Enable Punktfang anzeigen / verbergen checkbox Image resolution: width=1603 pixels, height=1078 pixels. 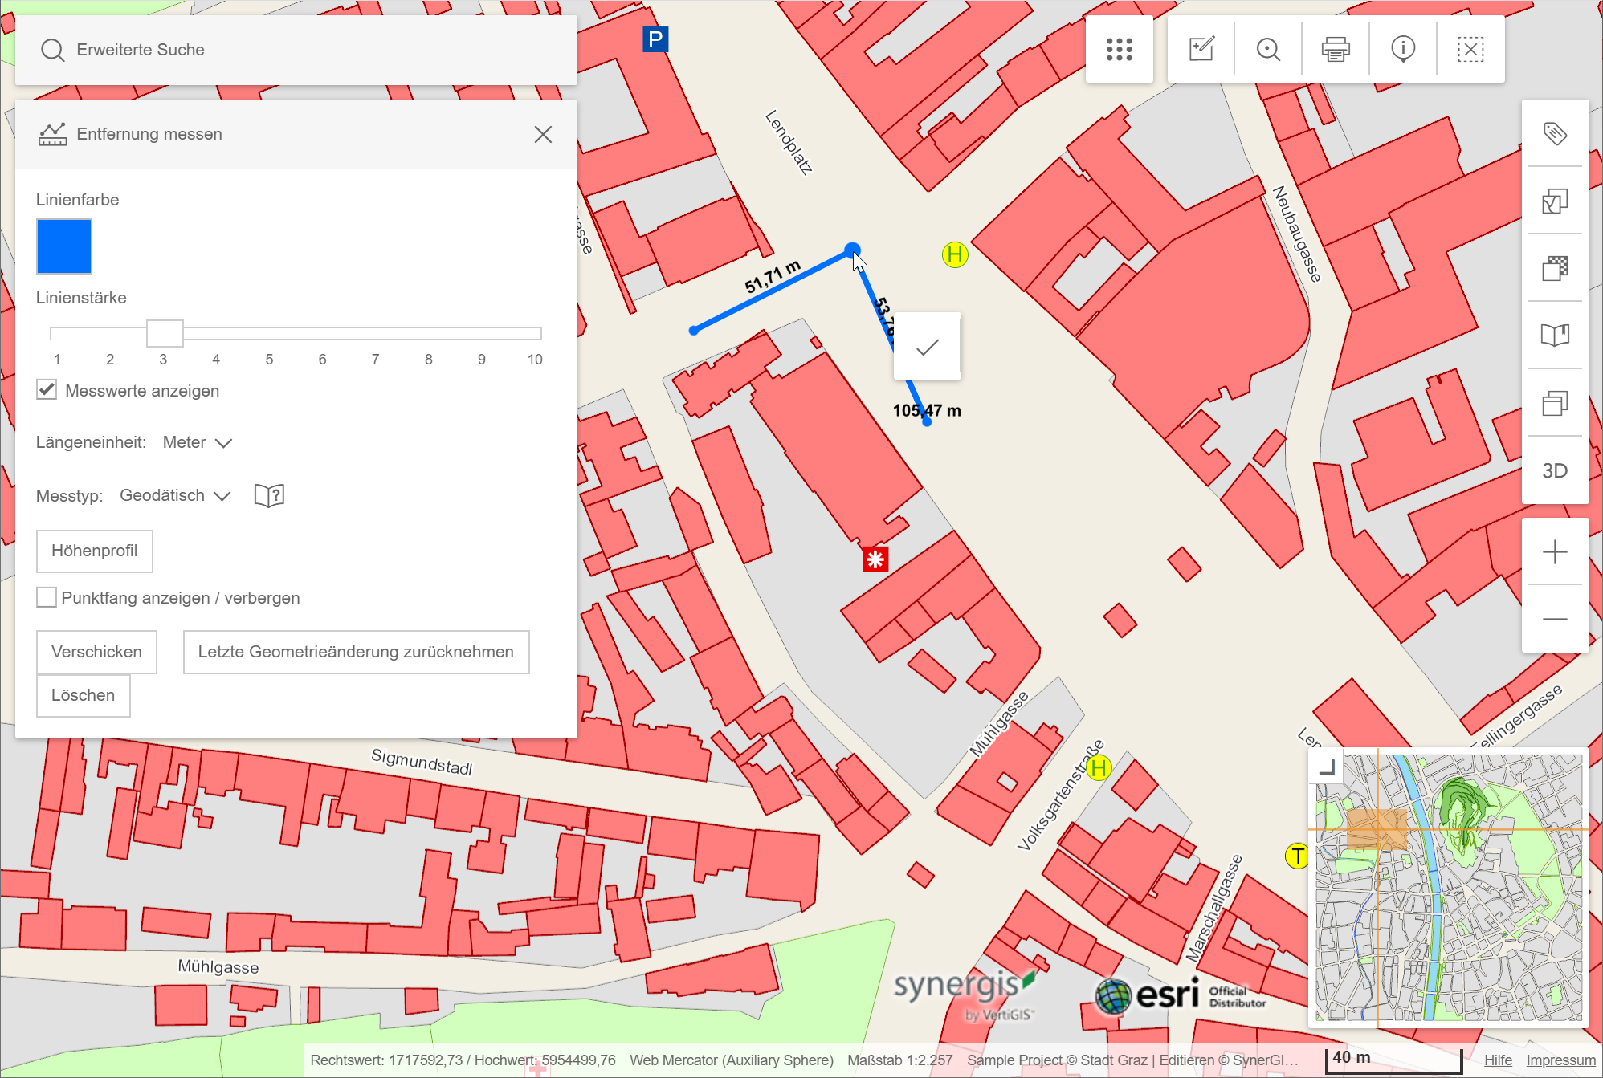(x=47, y=597)
